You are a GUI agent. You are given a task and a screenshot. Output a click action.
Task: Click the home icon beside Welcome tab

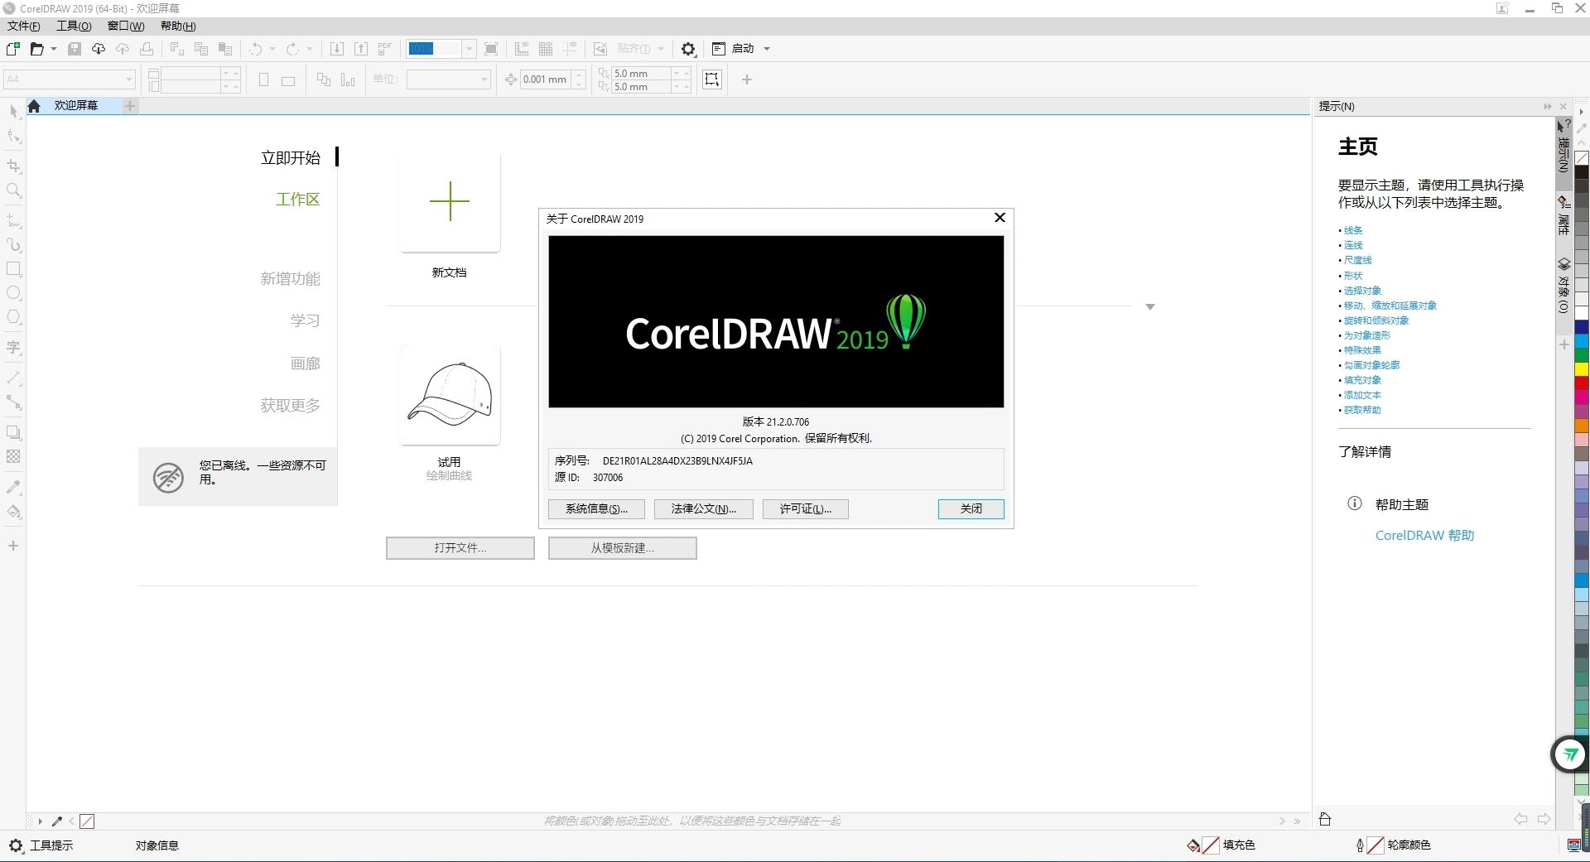pyautogui.click(x=34, y=106)
